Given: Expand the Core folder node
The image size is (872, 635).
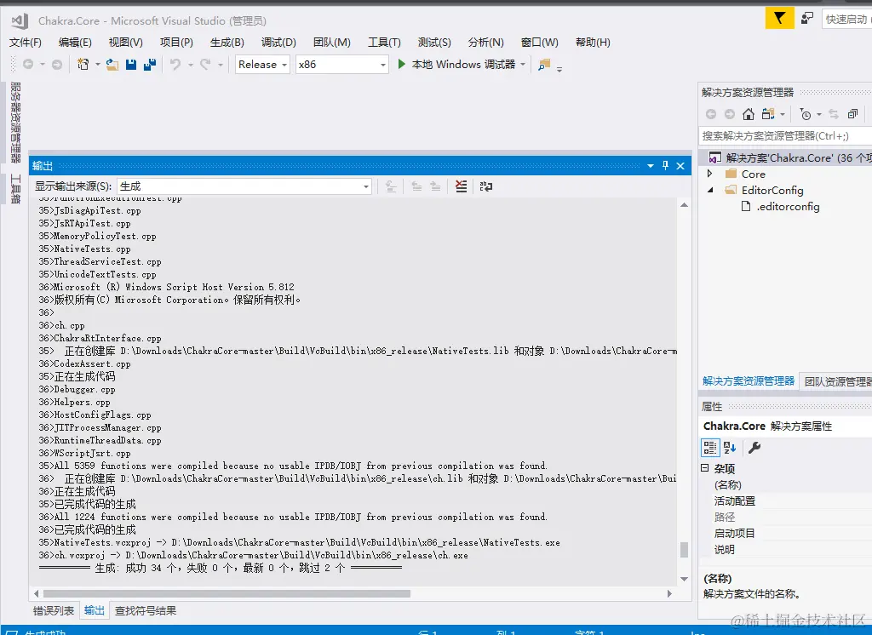Looking at the screenshot, I should point(709,174).
